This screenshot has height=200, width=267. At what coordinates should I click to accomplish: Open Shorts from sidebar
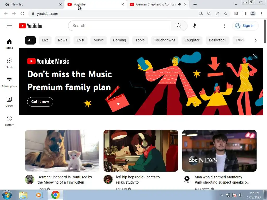click(x=9, y=63)
